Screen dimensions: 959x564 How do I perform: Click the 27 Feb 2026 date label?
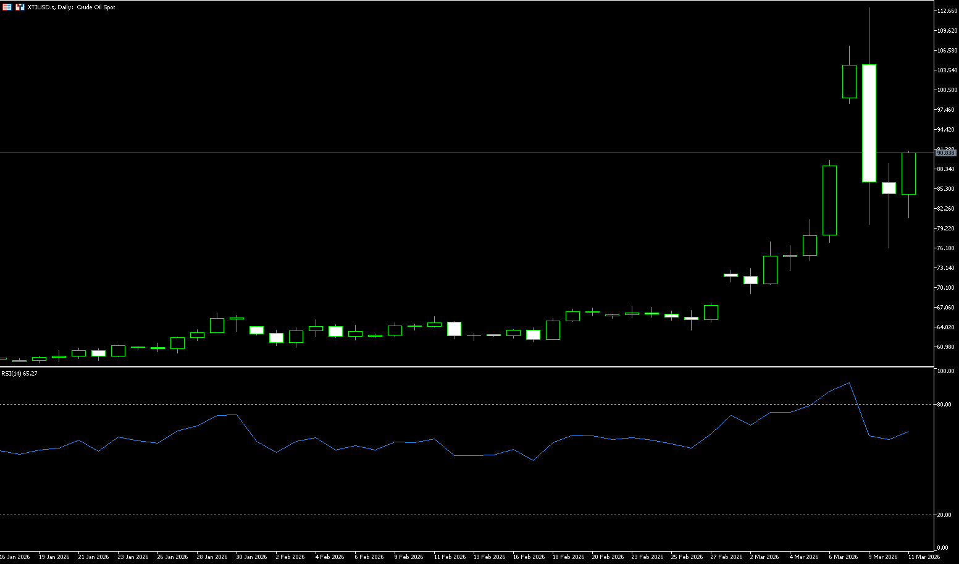[726, 557]
